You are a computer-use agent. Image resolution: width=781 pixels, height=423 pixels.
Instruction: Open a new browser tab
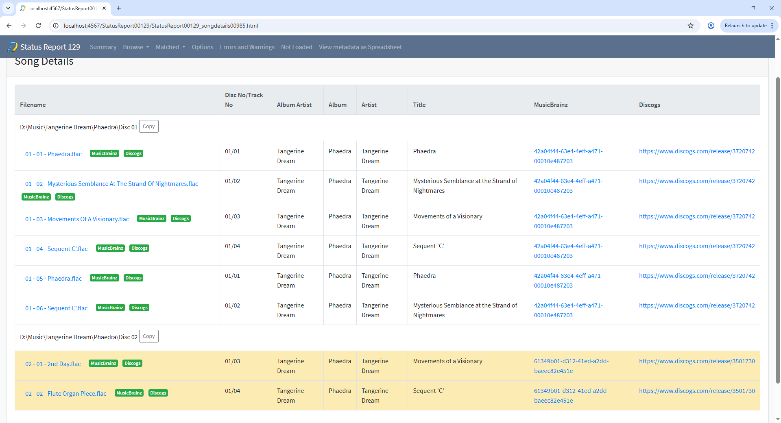(x=119, y=8)
